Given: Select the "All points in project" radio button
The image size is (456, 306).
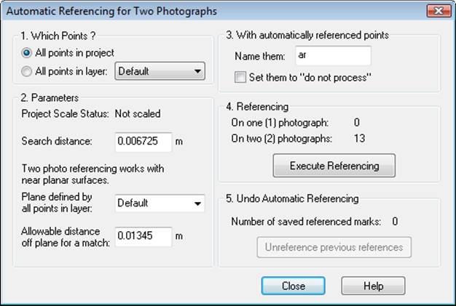Looking at the screenshot, I should (x=27, y=52).
